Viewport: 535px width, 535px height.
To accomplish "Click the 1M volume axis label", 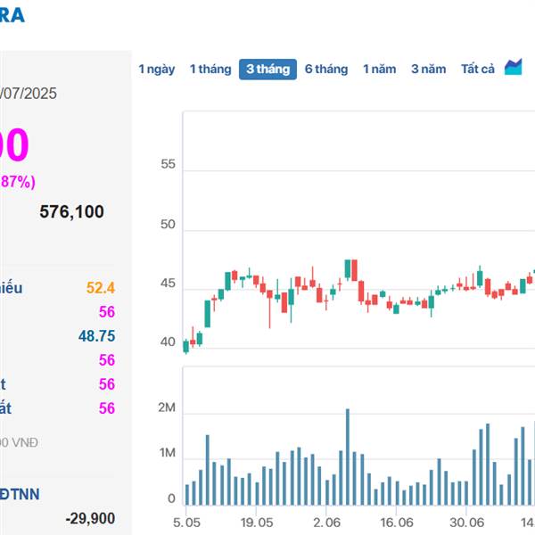I will [x=168, y=453].
